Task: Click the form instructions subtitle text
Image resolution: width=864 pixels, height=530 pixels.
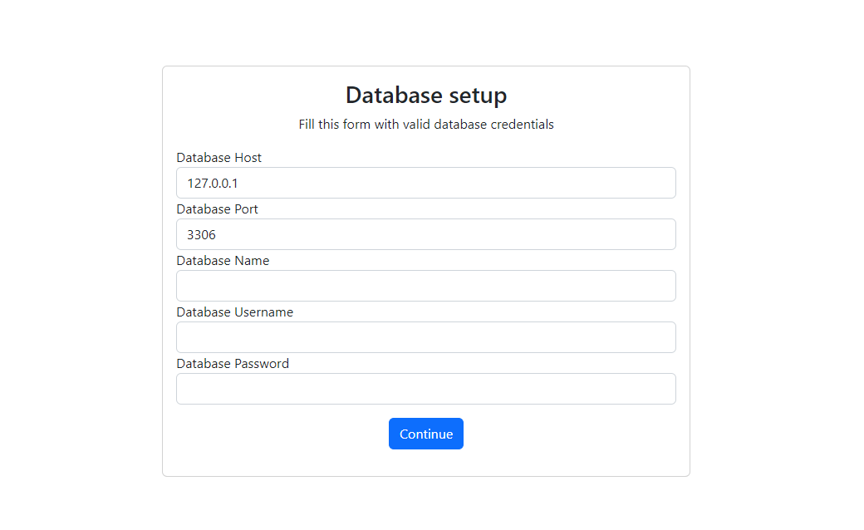Action: [425, 124]
